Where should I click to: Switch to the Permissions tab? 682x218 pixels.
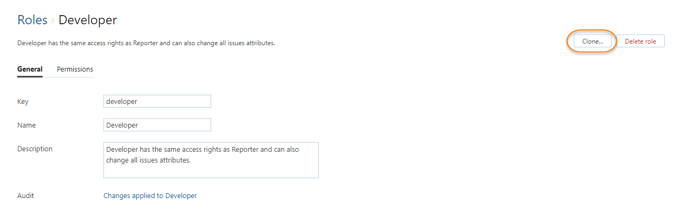[75, 69]
